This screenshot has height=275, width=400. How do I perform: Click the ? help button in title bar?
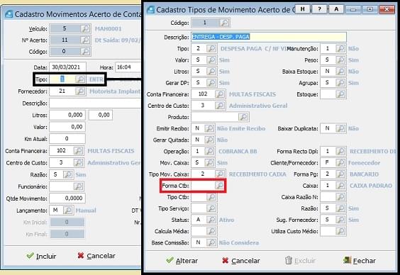pos(319,9)
